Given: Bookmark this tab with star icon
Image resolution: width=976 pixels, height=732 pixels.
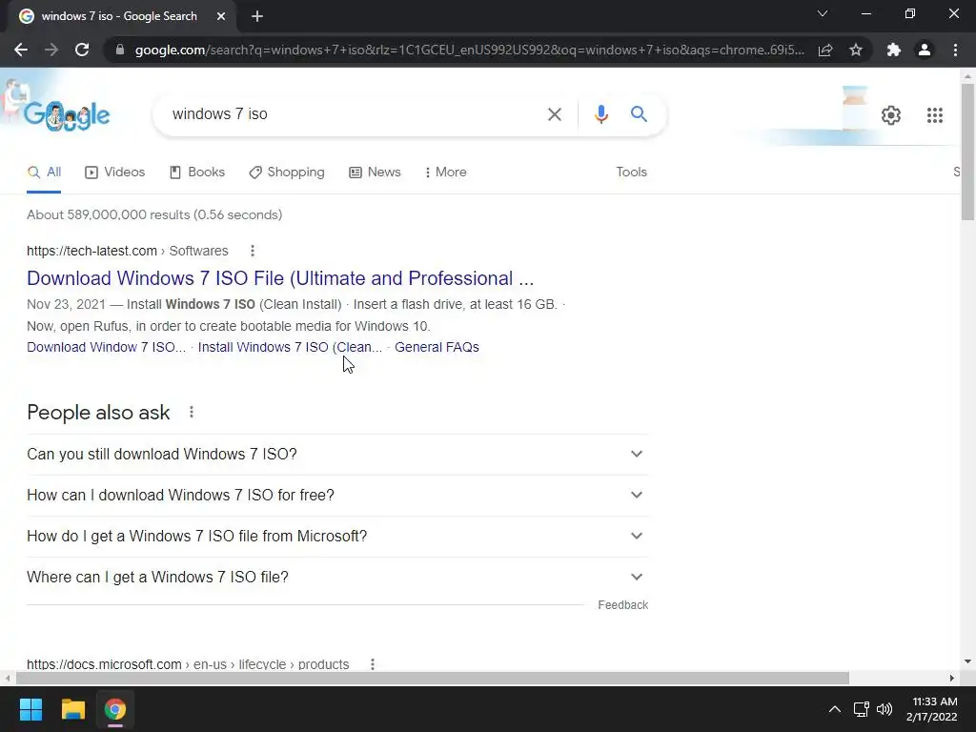Looking at the screenshot, I should [856, 50].
